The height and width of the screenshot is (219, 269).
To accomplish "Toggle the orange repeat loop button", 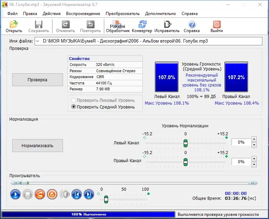I will click(x=52, y=194).
